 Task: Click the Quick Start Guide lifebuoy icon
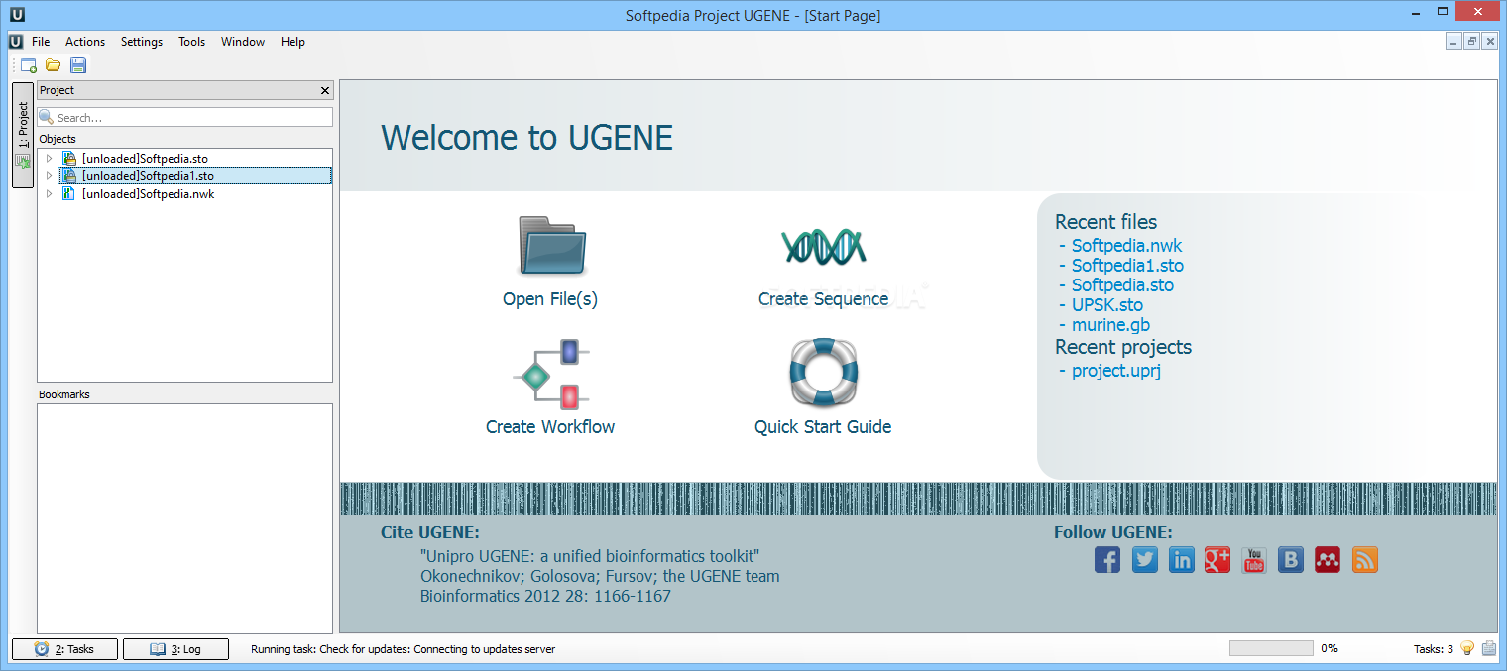[823, 372]
